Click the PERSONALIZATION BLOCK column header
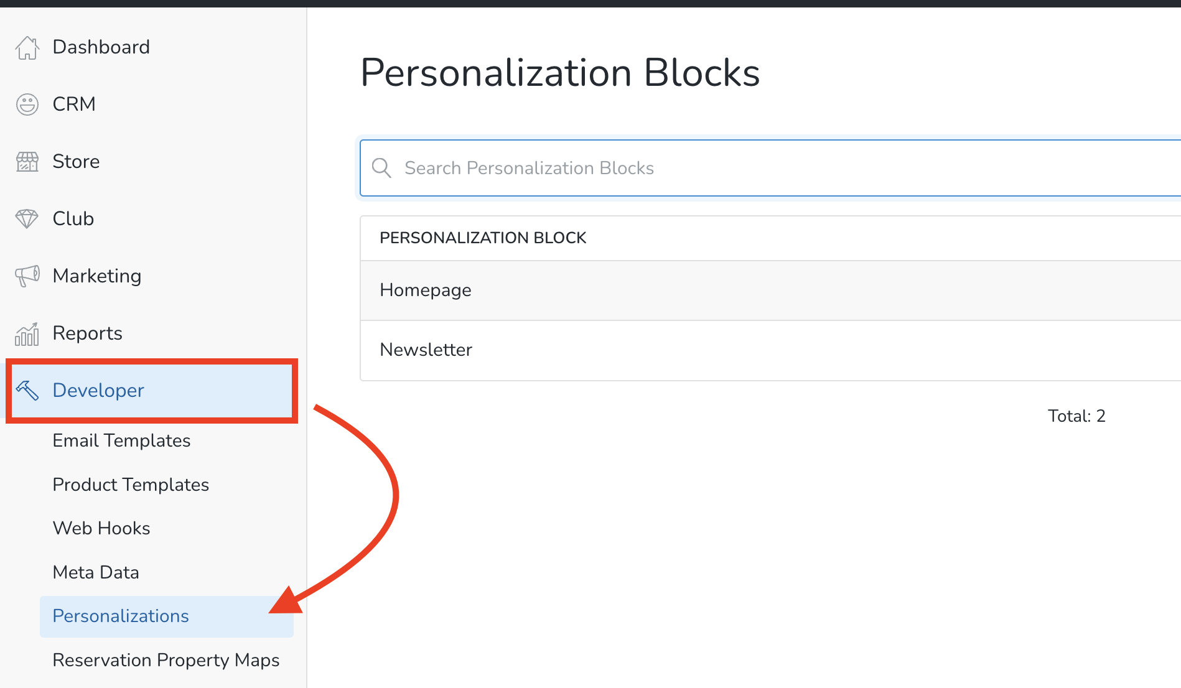The height and width of the screenshot is (688, 1181). pyautogui.click(x=483, y=238)
